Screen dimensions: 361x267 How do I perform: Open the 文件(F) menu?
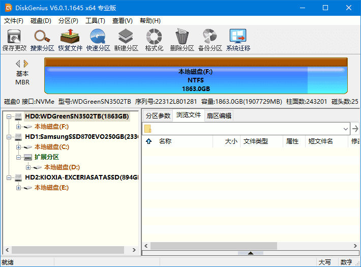(14, 21)
